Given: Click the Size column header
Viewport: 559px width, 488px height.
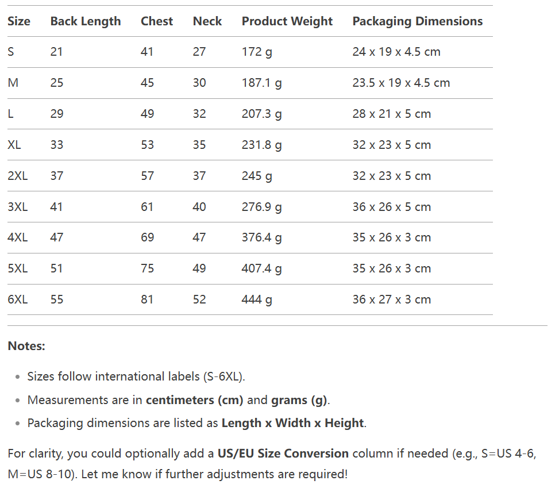Looking at the screenshot, I should [19, 21].
